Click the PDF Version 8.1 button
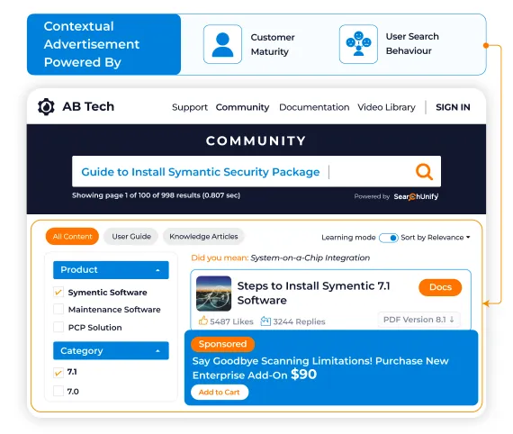Viewport: 513px width, 434px height. (x=418, y=320)
